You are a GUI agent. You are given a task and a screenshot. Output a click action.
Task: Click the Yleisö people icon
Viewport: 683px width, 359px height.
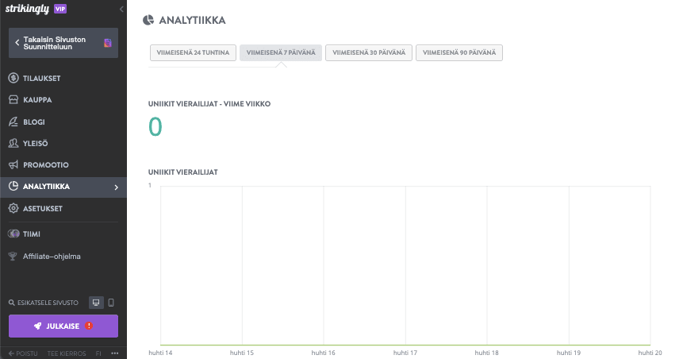click(13, 143)
